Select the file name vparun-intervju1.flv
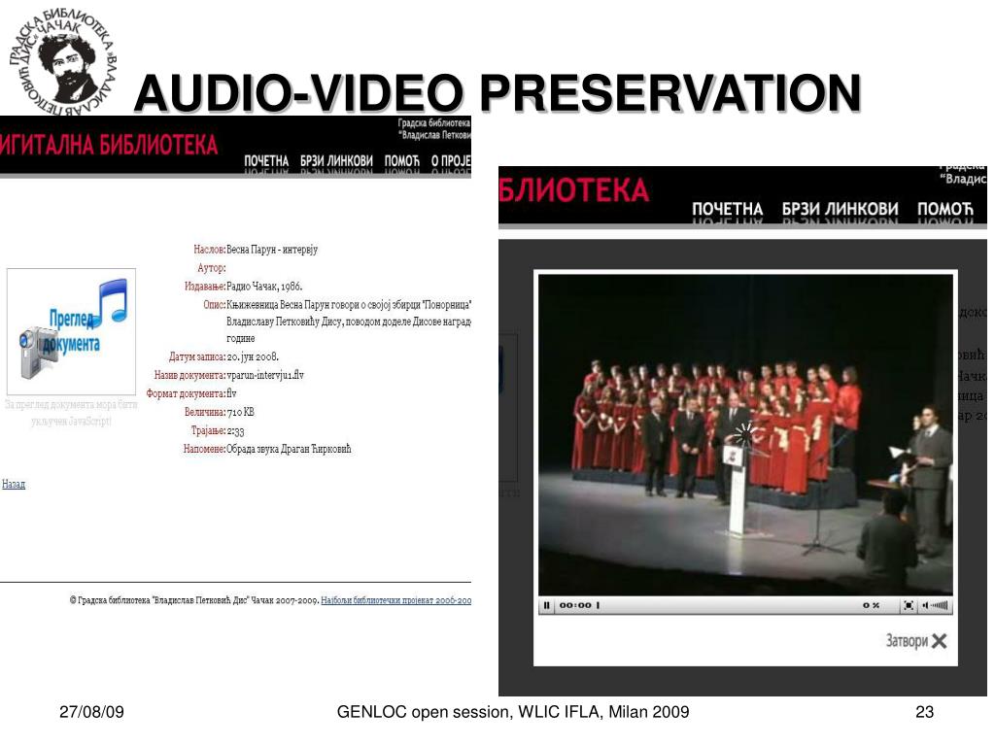 [265, 375]
